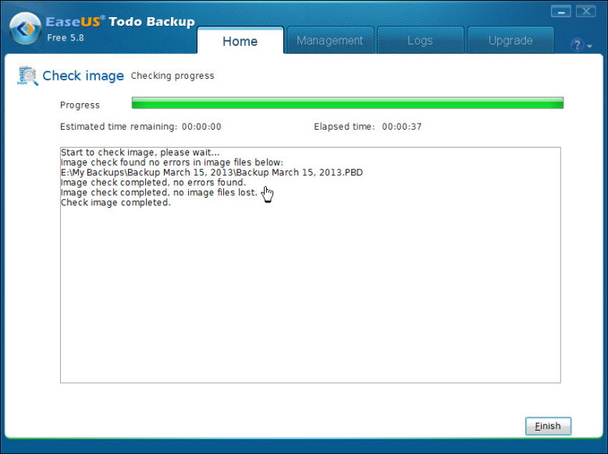Click 'Start to check image, please wait...' line
Image resolution: width=608 pixels, height=454 pixels.
(140, 152)
